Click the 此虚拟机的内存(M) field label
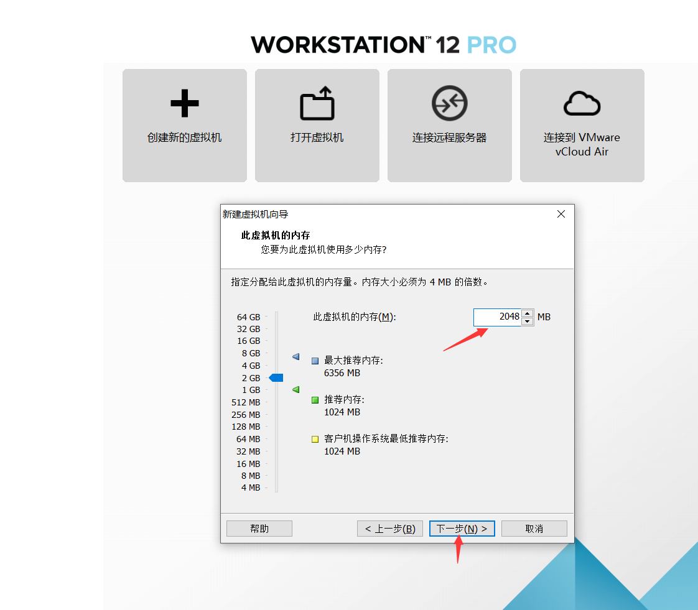 355,317
